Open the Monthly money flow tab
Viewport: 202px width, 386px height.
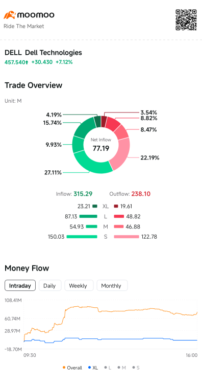click(112, 286)
